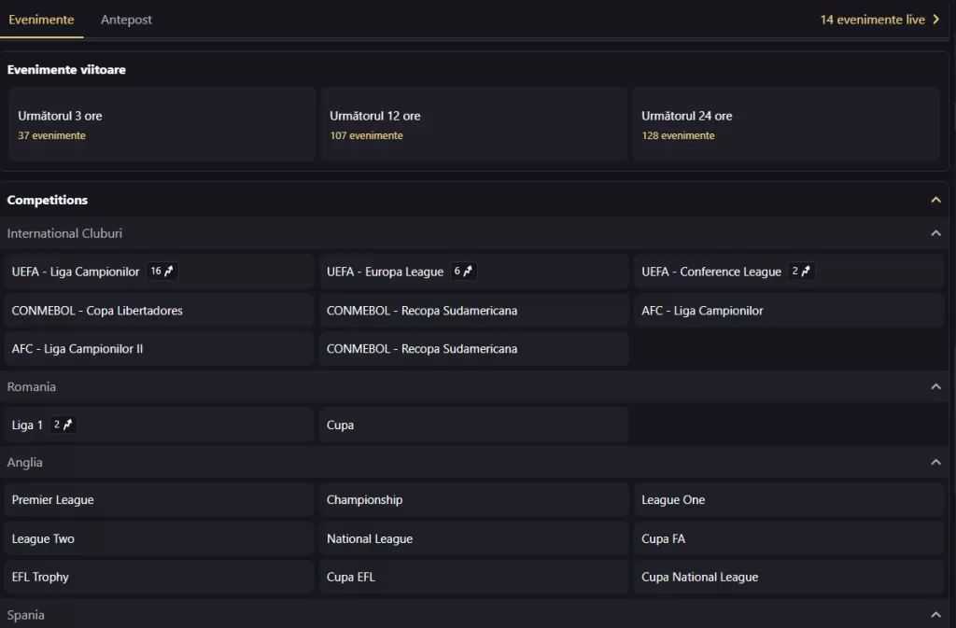Open Cupa EFL
The image size is (956, 628).
click(473, 578)
